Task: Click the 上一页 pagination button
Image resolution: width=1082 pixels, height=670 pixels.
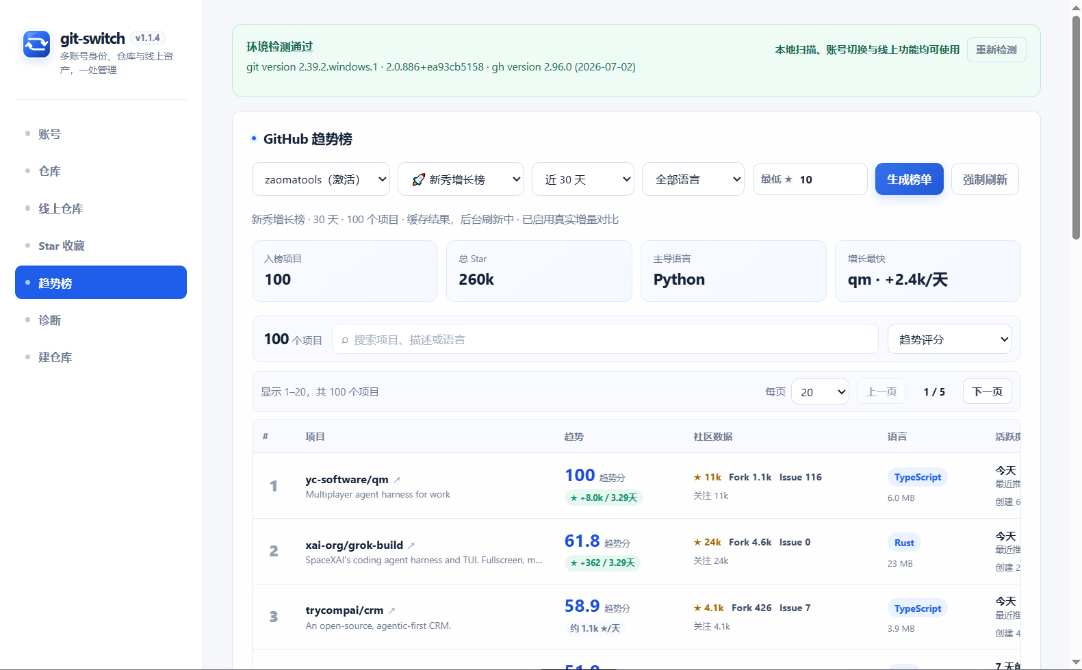Action: (881, 391)
